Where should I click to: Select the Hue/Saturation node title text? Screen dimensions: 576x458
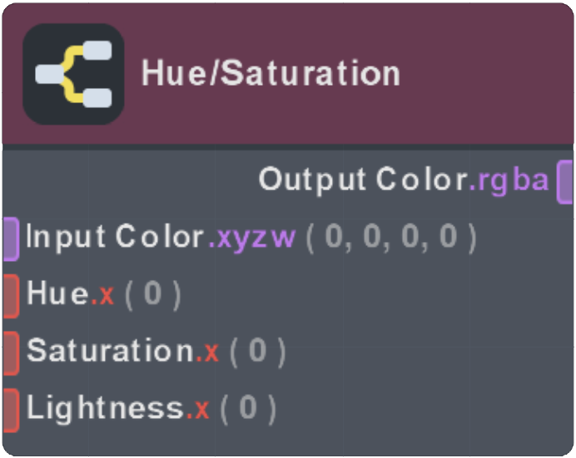pos(271,73)
